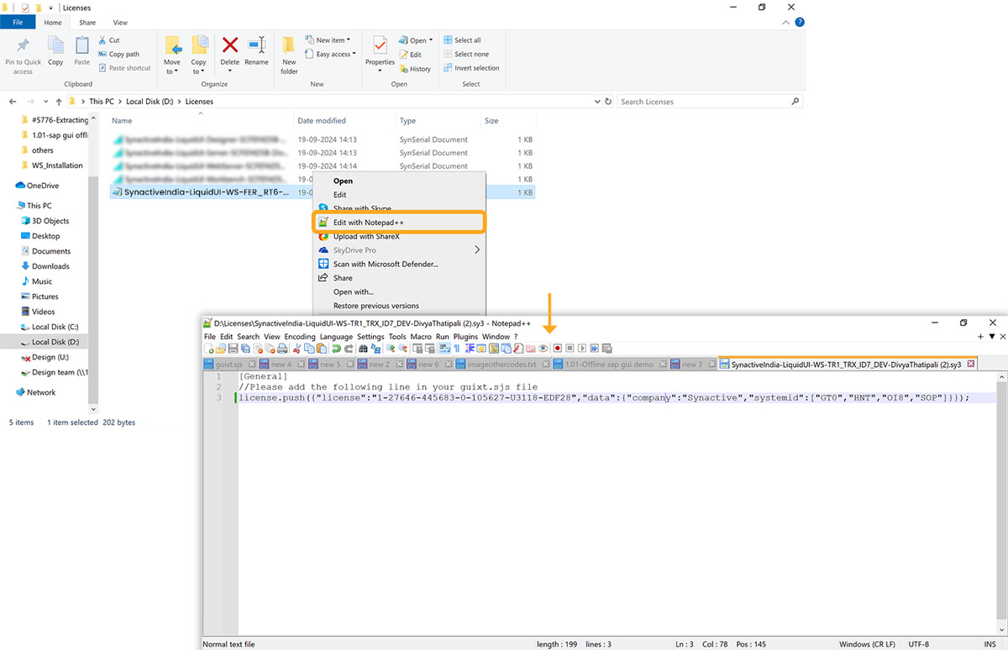Toggle the Monitoring eye icon in Notepad++ toolbar
The image size is (1008, 650).
tap(543, 349)
